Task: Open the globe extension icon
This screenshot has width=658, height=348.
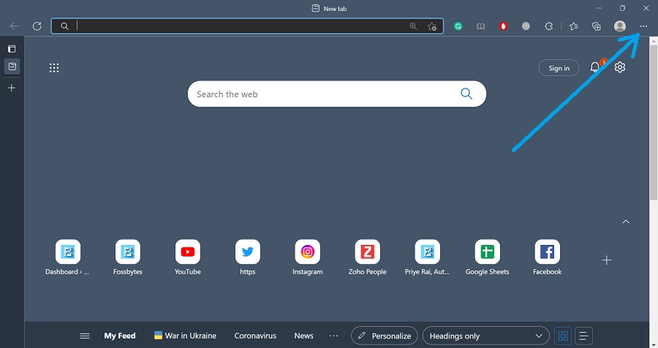Action: [x=526, y=26]
